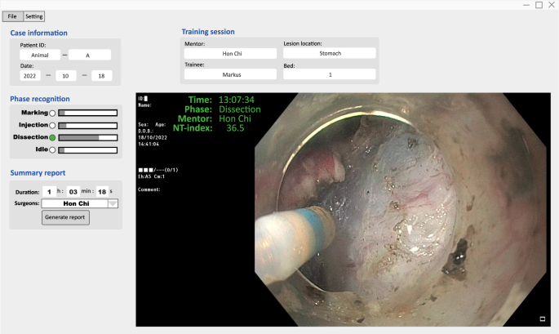
Task: Expand the Surgeons dropdown arrow
Action: pyautogui.click(x=113, y=203)
